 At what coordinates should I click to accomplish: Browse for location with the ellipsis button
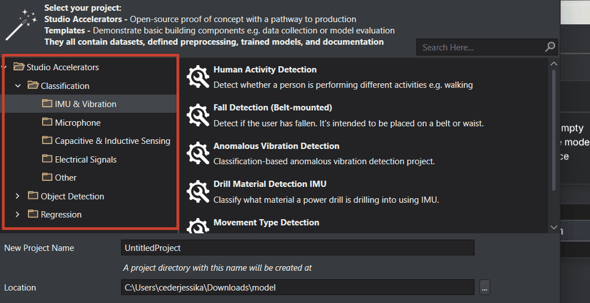485,287
